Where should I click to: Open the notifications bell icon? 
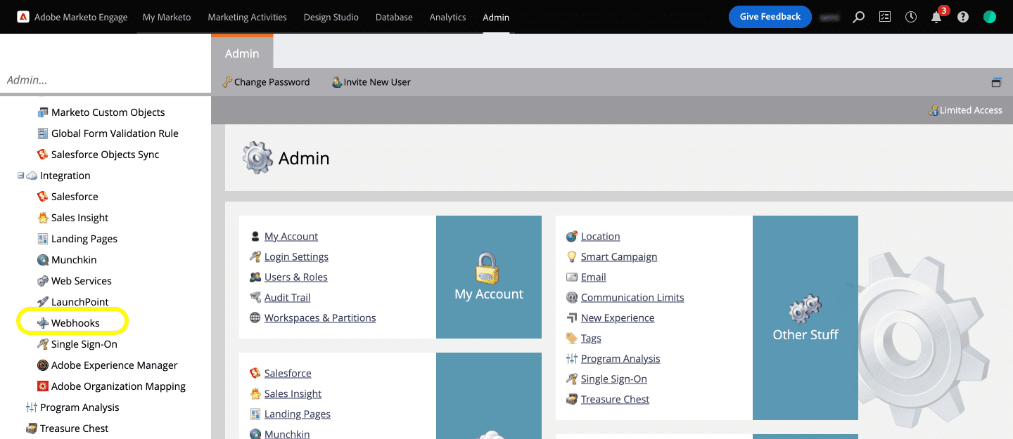[x=936, y=18]
